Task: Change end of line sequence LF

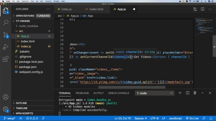Action: tap(164, 118)
